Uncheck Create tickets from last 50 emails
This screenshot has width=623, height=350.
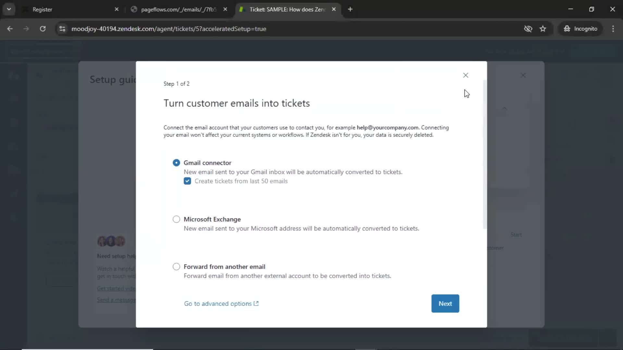click(x=187, y=181)
